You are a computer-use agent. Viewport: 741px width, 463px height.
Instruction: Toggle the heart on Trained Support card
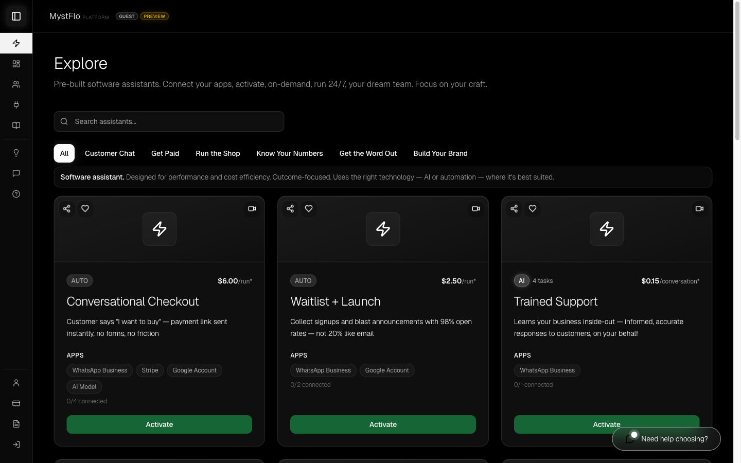coord(533,209)
